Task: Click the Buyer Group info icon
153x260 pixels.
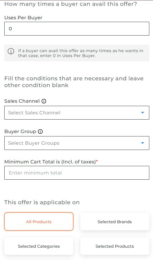Action: (40, 132)
